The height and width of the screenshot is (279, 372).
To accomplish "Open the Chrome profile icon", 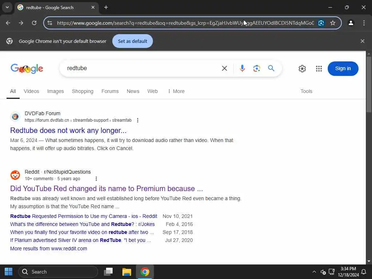I will [351, 23].
